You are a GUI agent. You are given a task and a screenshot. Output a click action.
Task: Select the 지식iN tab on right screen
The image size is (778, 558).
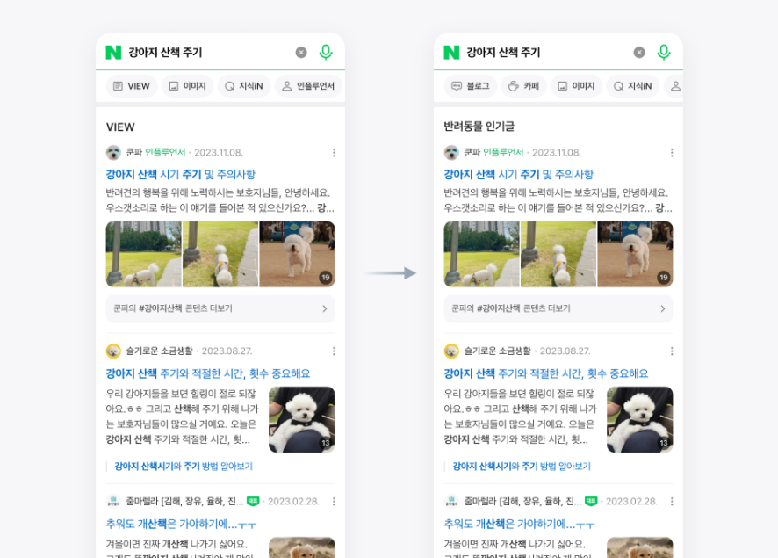coord(632,86)
